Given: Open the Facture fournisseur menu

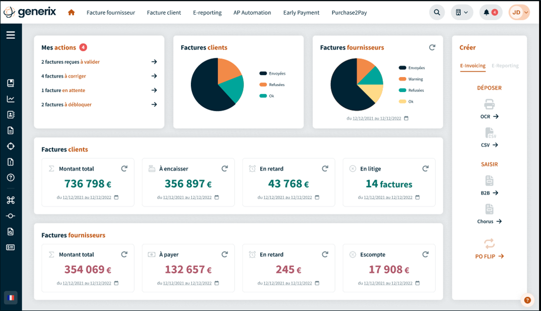Looking at the screenshot, I should (x=111, y=13).
